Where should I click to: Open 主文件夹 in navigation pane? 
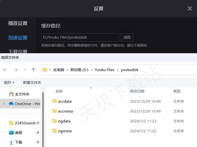(22, 94)
